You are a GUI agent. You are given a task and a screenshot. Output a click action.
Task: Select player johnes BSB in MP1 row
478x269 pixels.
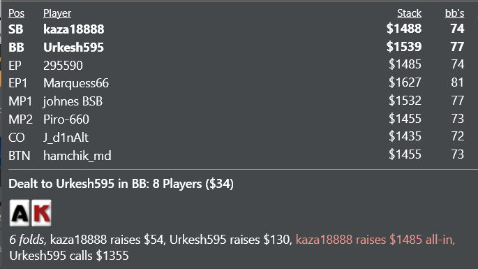coord(73,101)
